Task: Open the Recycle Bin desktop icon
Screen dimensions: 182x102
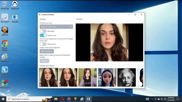Action: click(5, 5)
